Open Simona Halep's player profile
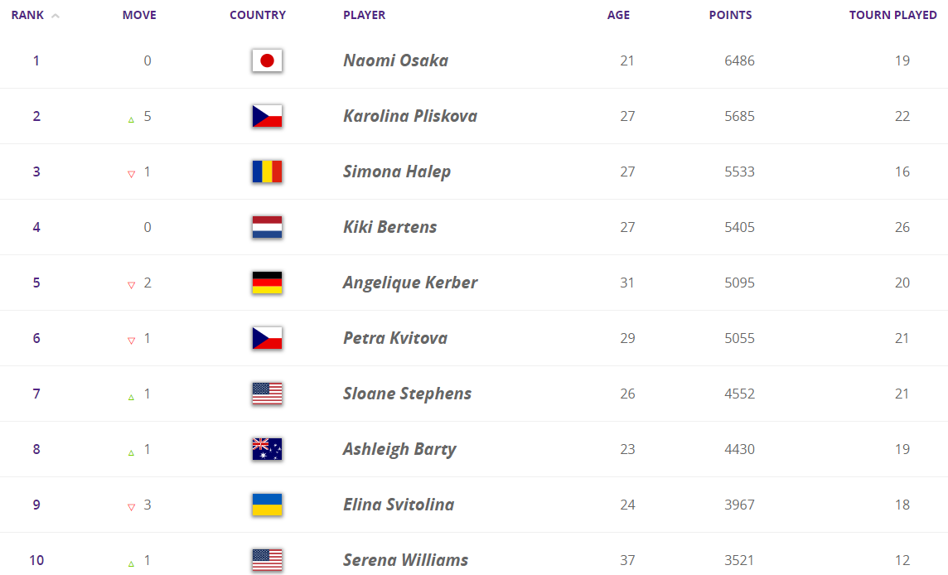This screenshot has width=948, height=575. point(397,172)
